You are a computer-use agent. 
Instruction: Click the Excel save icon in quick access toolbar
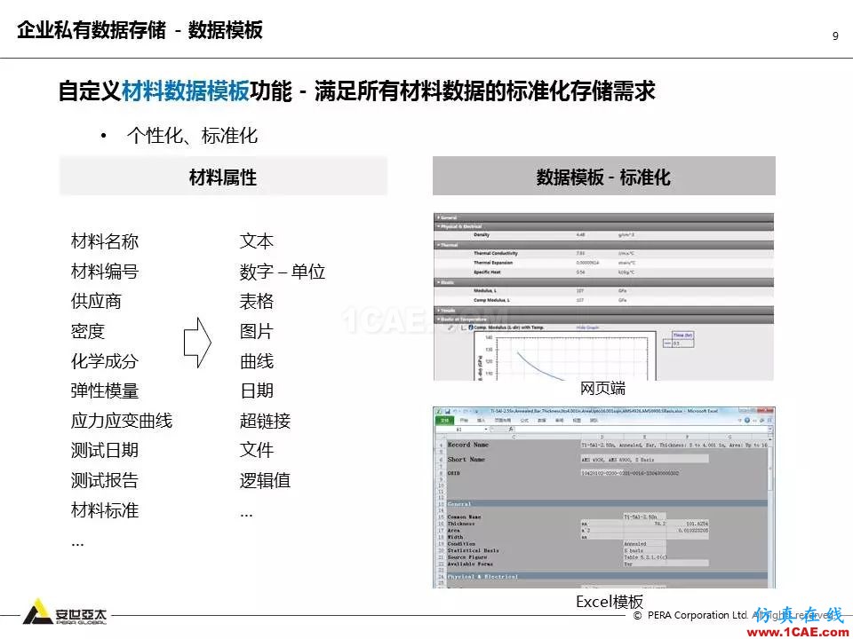click(448, 412)
